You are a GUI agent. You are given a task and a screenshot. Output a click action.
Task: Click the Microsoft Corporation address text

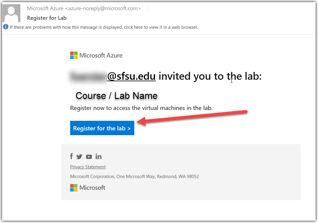(x=134, y=177)
